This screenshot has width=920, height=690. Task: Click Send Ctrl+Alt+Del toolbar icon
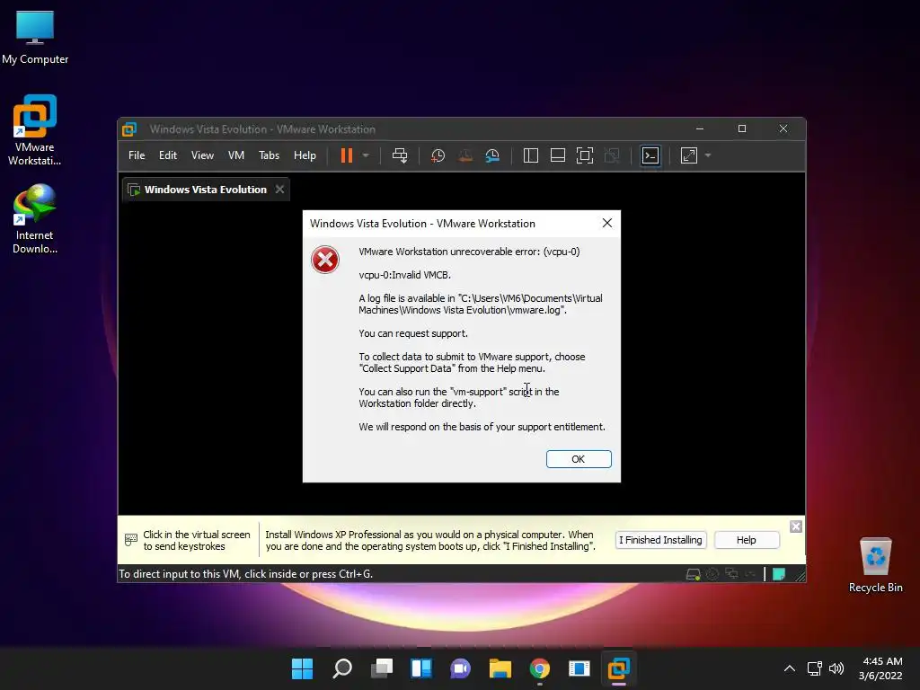click(x=400, y=155)
